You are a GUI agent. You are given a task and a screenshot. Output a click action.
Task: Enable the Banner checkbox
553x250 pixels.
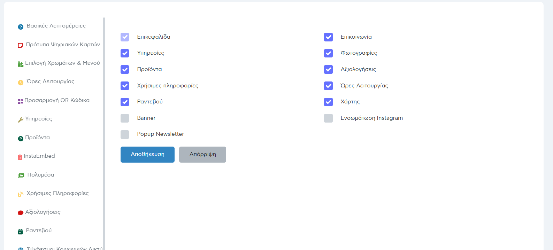pos(125,118)
